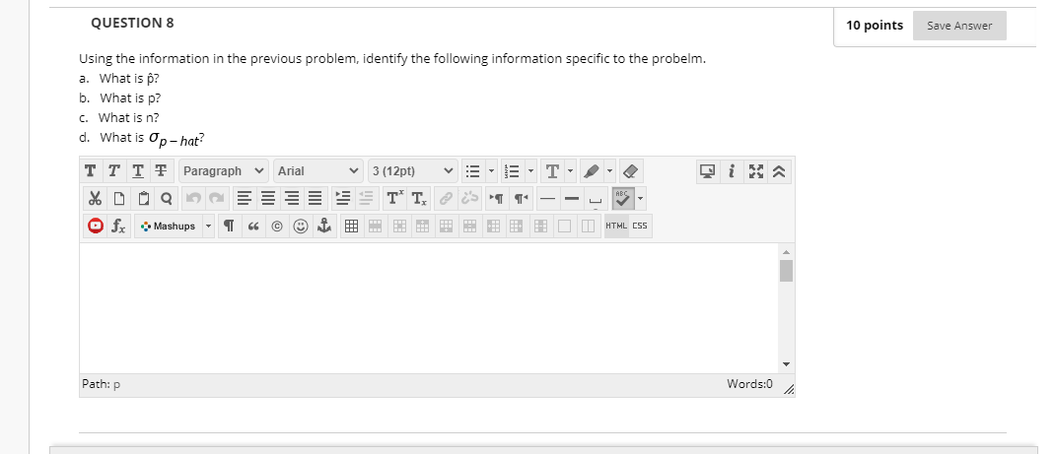Click inside the answer text area
The height and width of the screenshot is (454, 1055).
point(429,307)
